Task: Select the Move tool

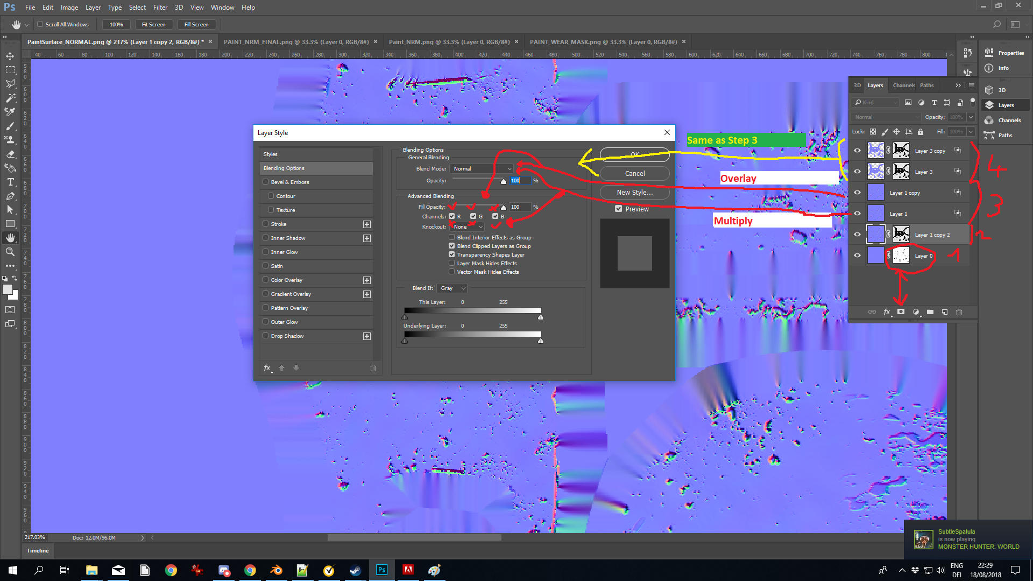Action: point(10,56)
